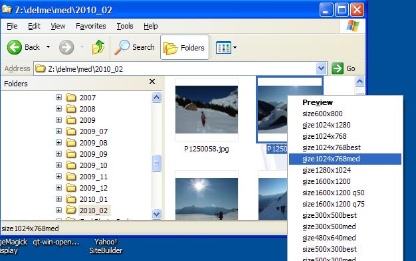Go up one folder level icon

[98, 47]
